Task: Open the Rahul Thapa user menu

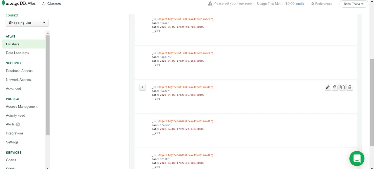Action: (354, 4)
